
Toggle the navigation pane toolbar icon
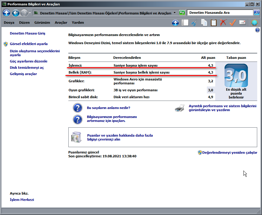(185, 23)
